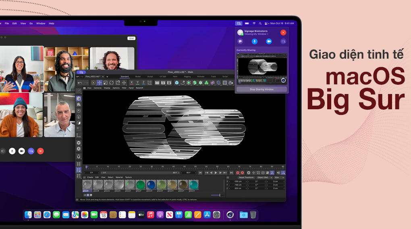Viewport: 411px width, 229px height.
Task: Leave the call in the FaceTime window
Action: (x=40, y=151)
